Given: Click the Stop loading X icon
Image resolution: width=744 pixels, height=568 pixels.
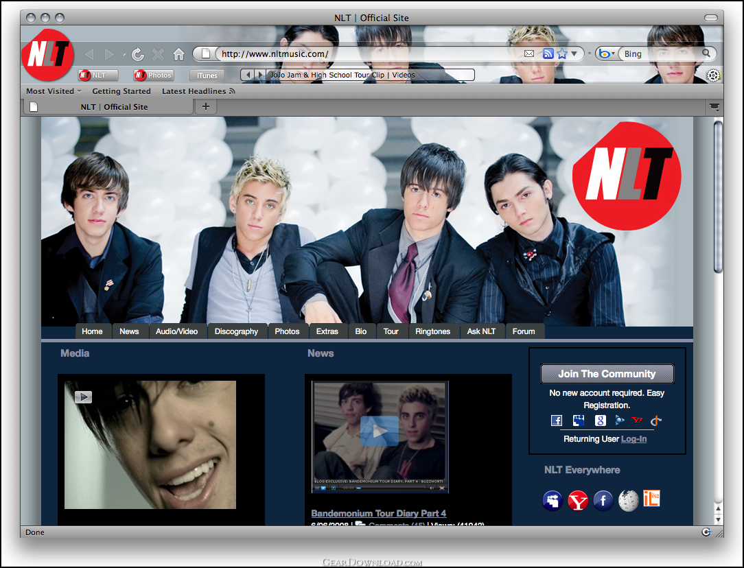Looking at the screenshot, I should (158, 54).
